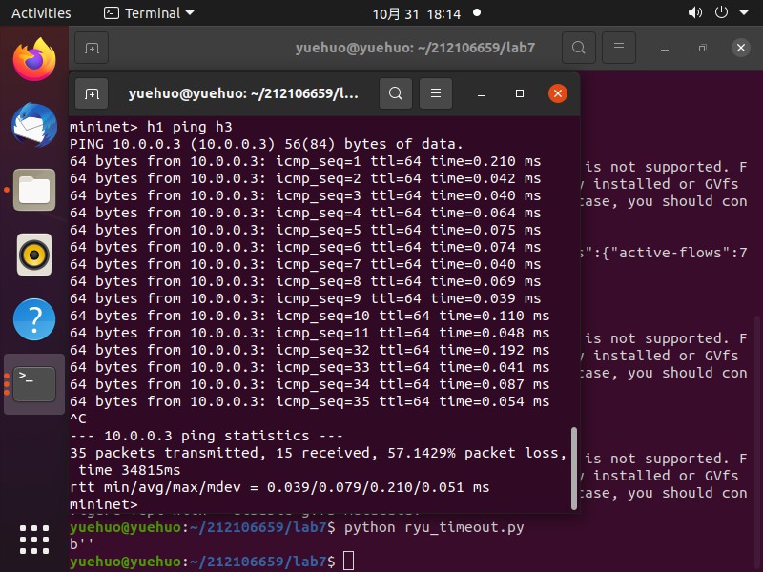Open Firefox from the dock
763x572 pixels.
pyautogui.click(x=34, y=60)
